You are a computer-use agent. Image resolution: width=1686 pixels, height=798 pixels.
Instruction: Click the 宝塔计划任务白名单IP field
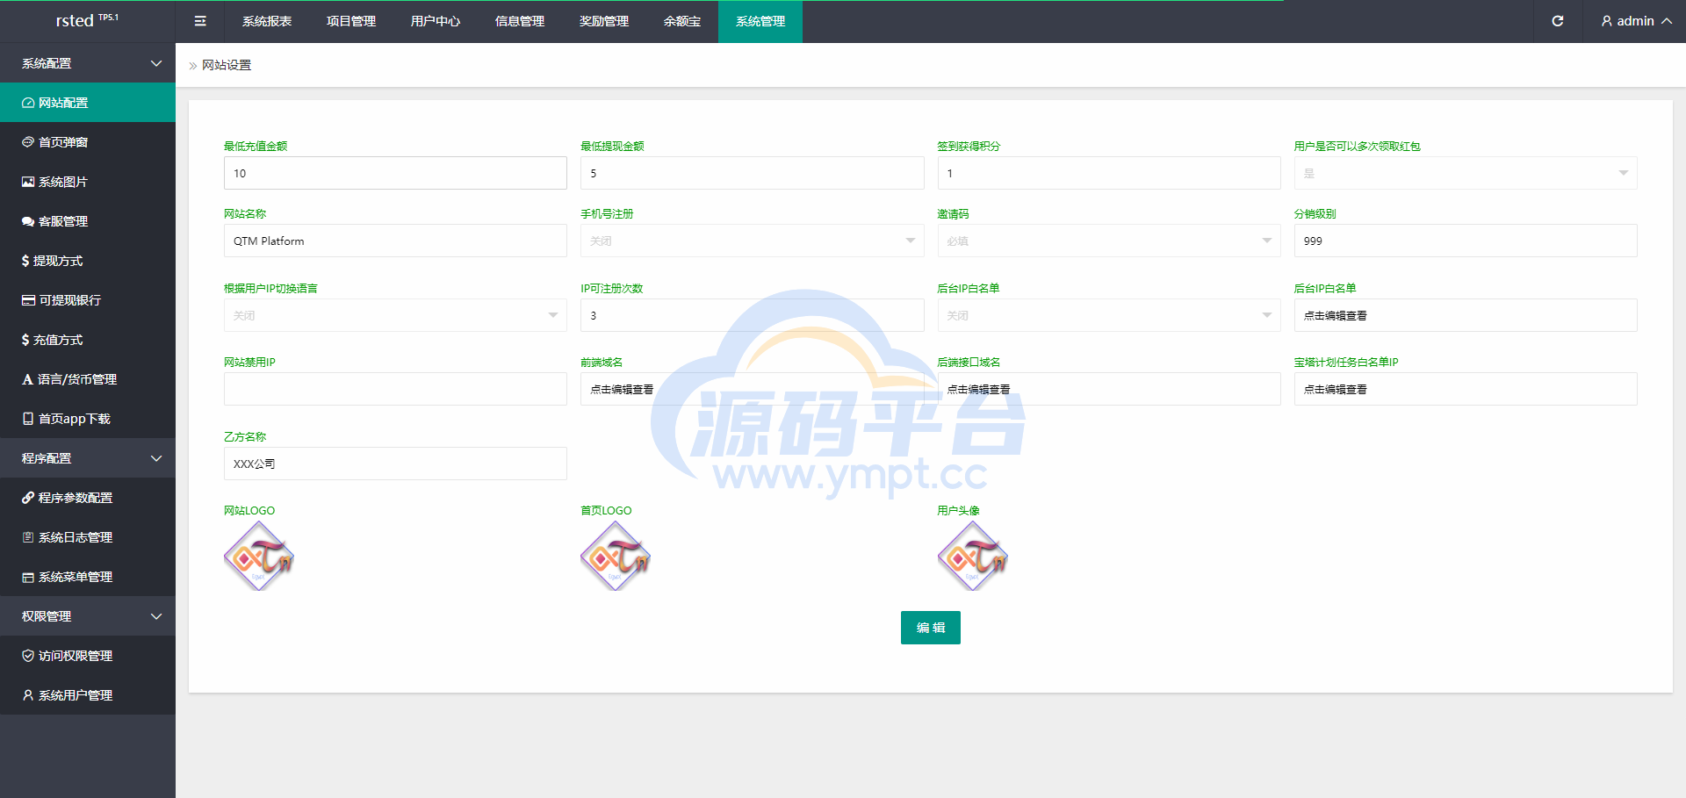(1466, 389)
